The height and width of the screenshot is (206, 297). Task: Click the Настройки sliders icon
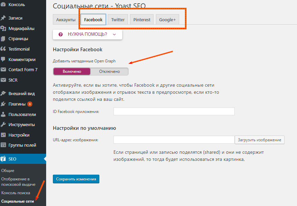click(3, 135)
